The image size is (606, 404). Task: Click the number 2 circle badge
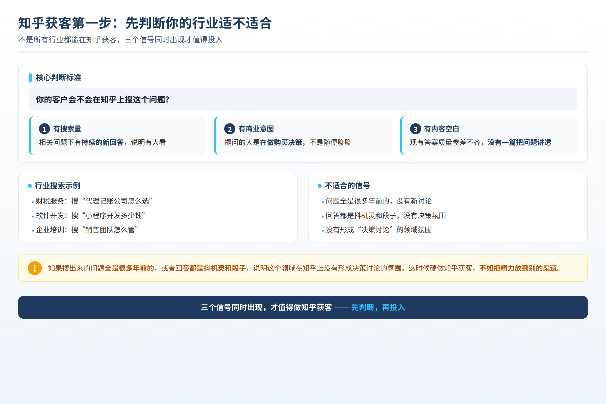tap(230, 129)
